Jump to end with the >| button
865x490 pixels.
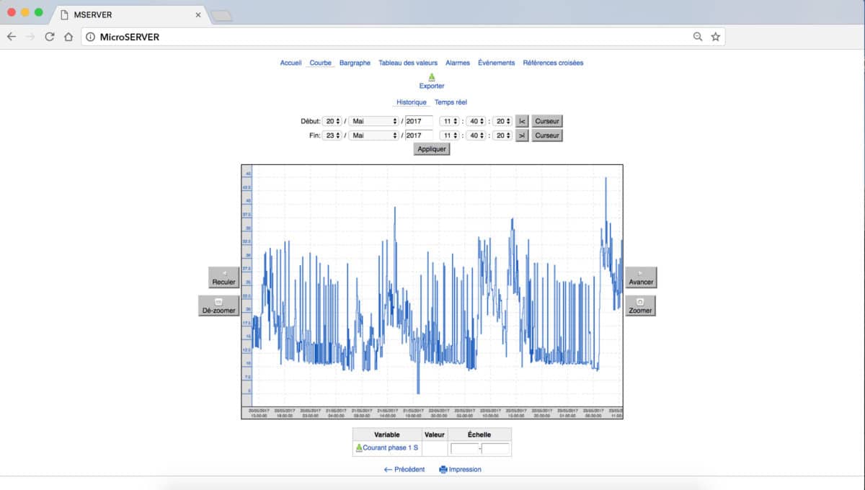(x=522, y=135)
